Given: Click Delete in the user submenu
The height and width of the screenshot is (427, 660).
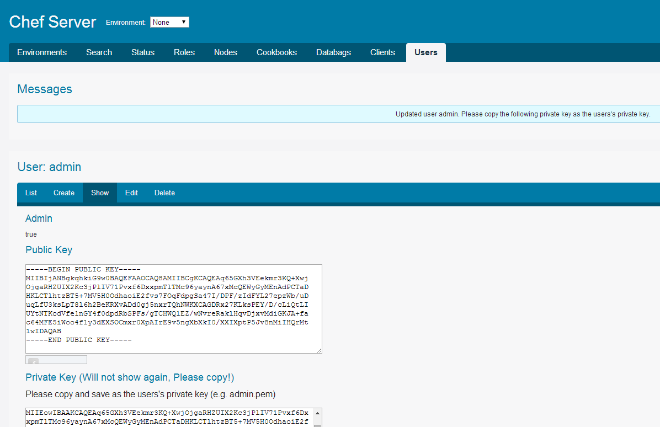Looking at the screenshot, I should (164, 193).
